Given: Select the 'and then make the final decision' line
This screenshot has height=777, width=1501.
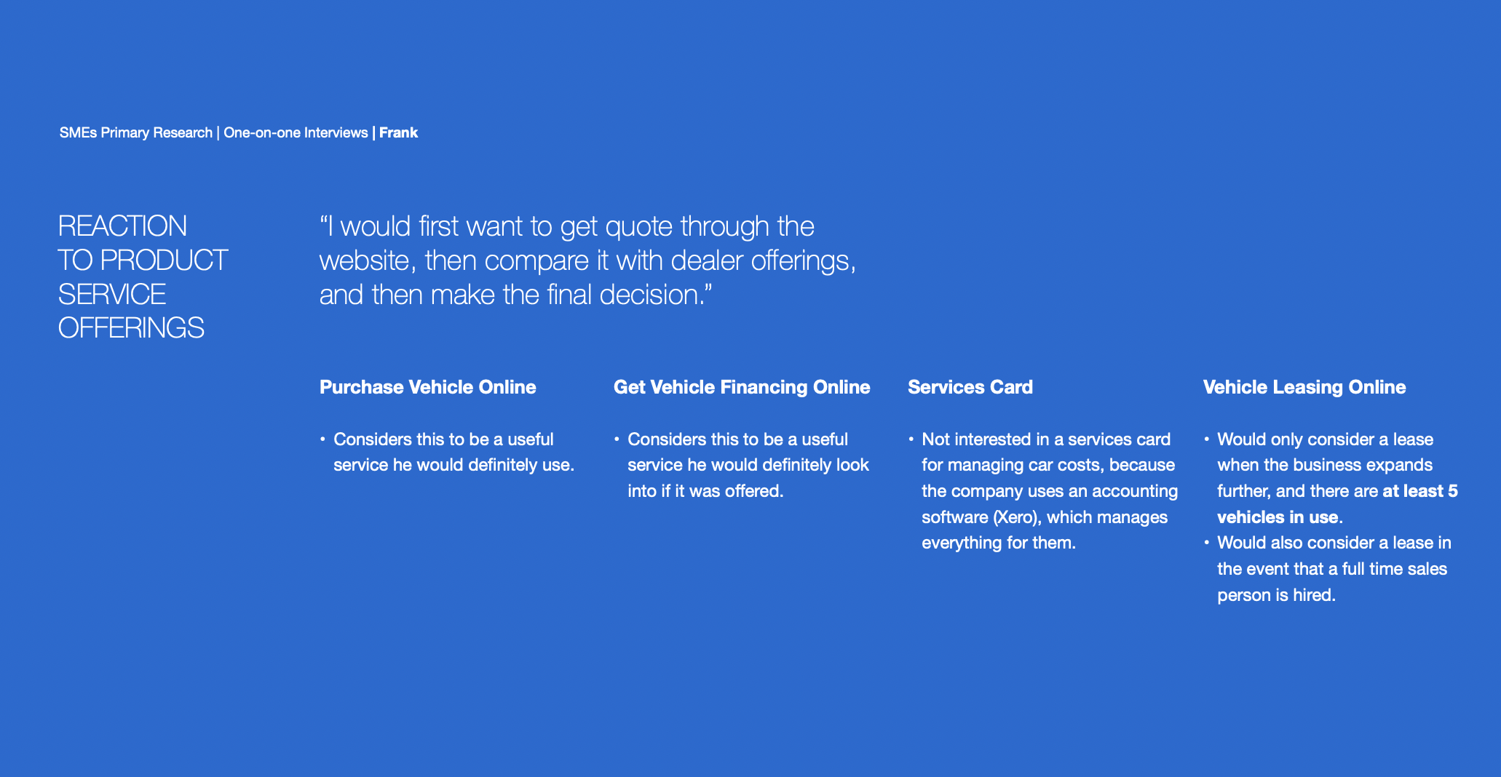Looking at the screenshot, I should (515, 295).
